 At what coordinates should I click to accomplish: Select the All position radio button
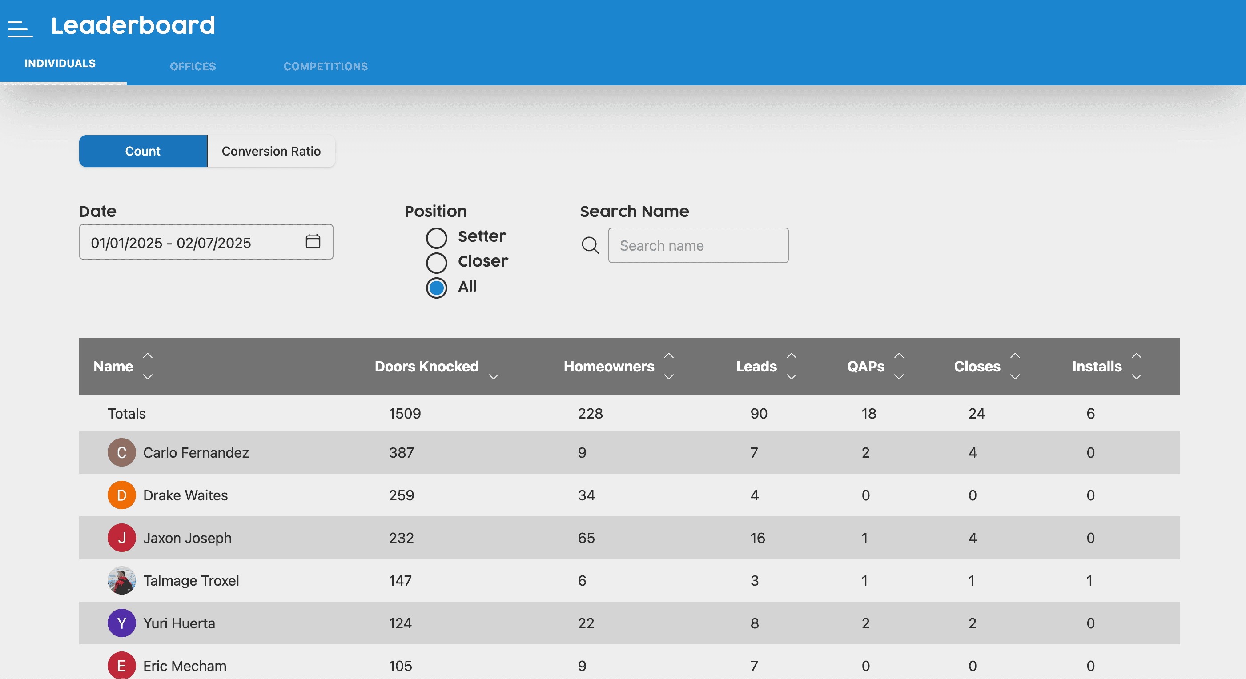tap(436, 288)
